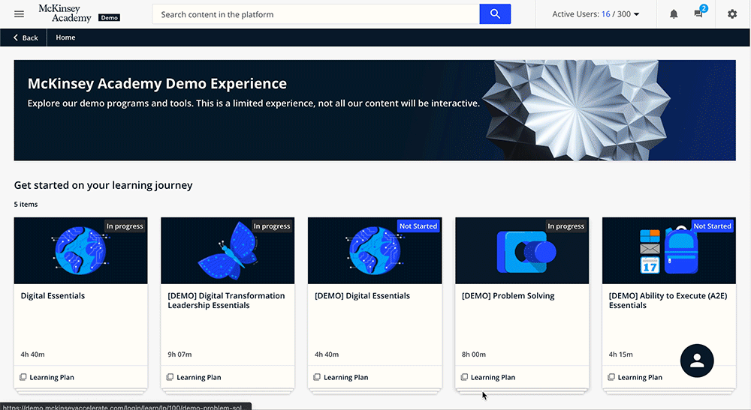Click the Not Started badge on A2E card
Screen dimensions: 751x410
[712, 226]
